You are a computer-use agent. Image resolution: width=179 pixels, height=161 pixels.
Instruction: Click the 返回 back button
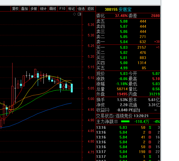pos(91,9)
